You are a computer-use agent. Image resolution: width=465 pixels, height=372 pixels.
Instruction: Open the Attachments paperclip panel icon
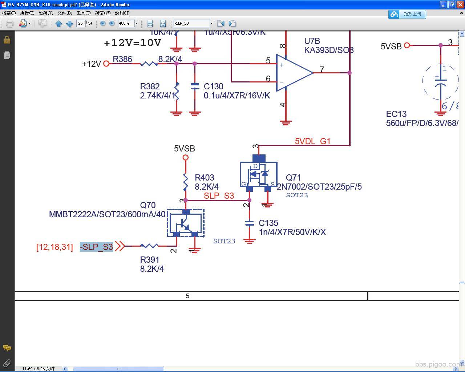pos(7,363)
